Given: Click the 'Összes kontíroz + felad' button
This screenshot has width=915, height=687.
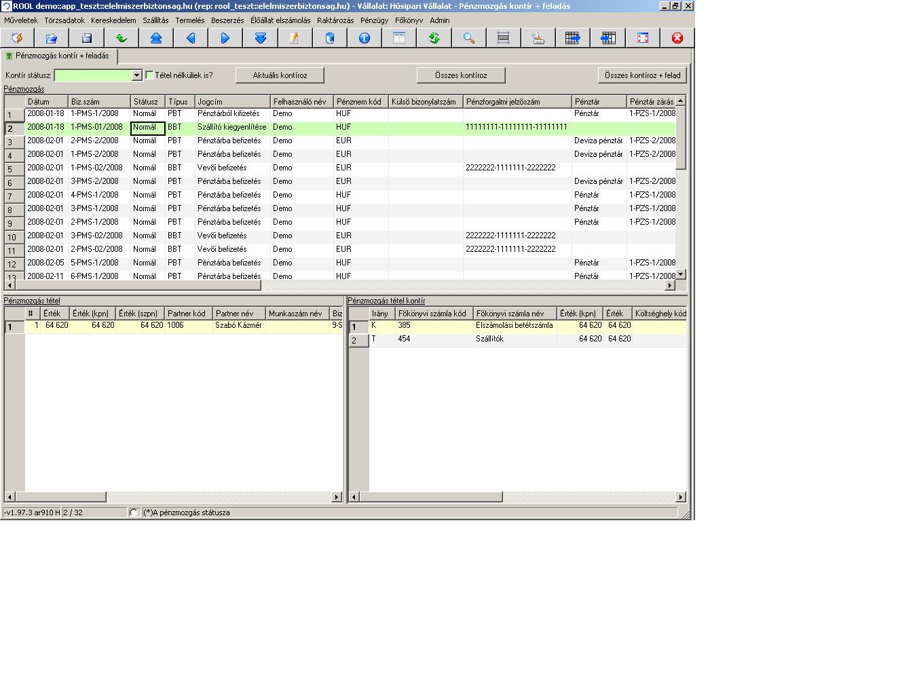Looking at the screenshot, I should point(642,75).
